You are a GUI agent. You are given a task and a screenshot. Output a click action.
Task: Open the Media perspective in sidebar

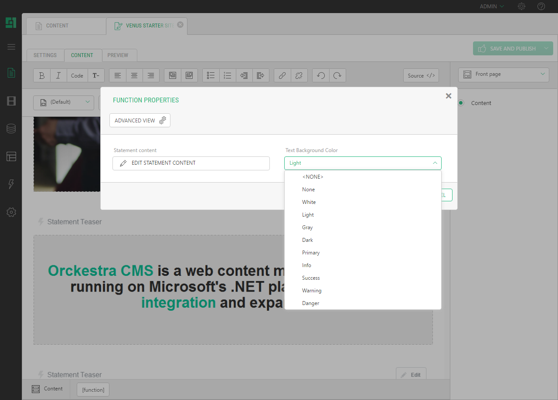[11, 102]
